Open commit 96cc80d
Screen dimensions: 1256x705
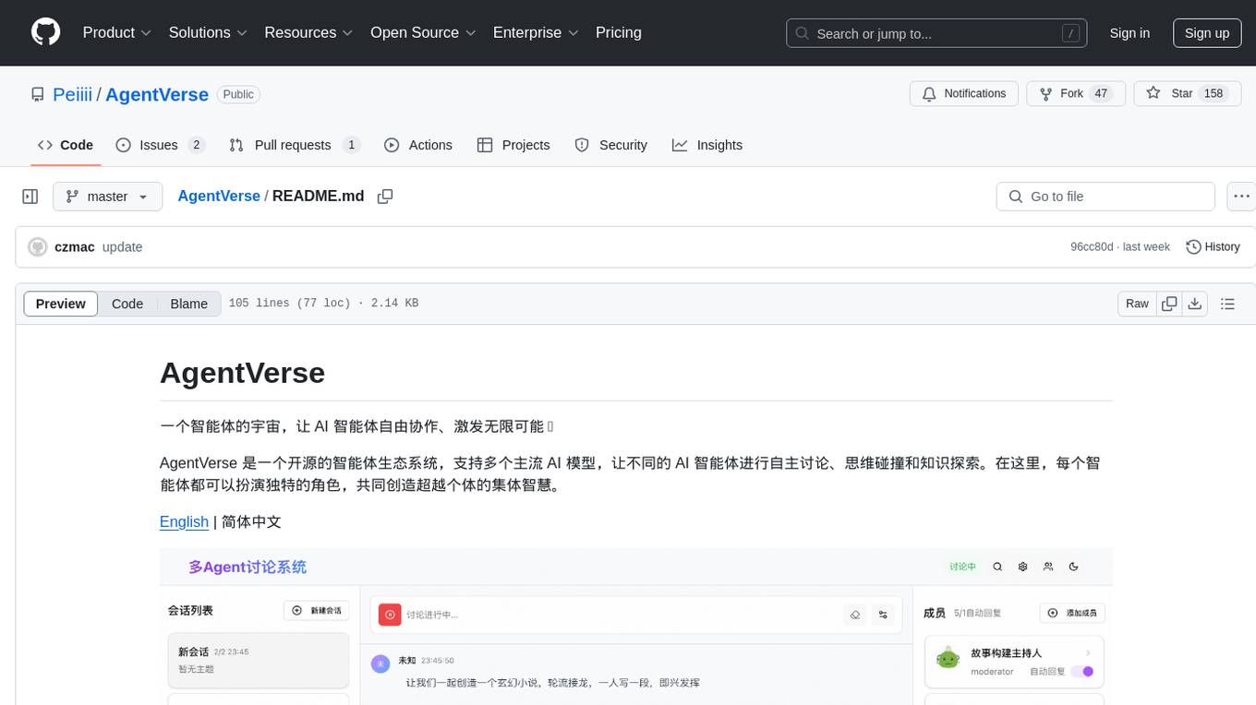pos(1092,247)
